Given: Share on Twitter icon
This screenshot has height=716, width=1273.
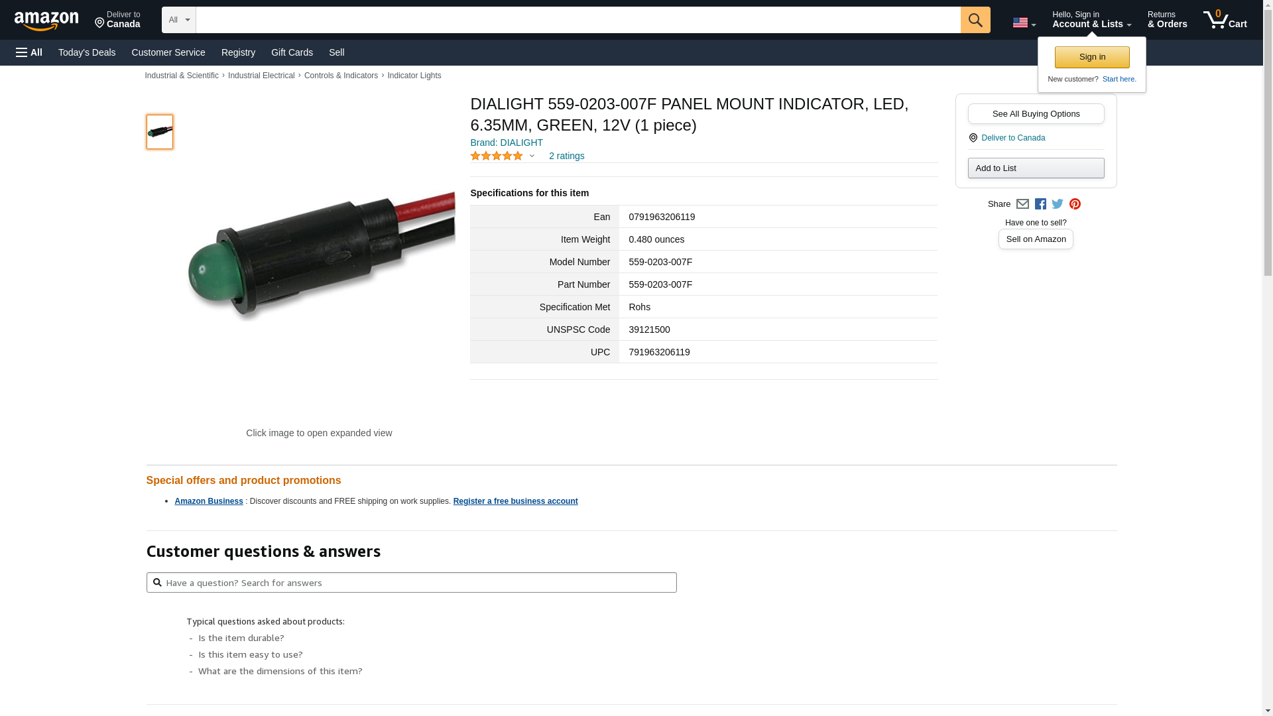Looking at the screenshot, I should pyautogui.click(x=1058, y=204).
